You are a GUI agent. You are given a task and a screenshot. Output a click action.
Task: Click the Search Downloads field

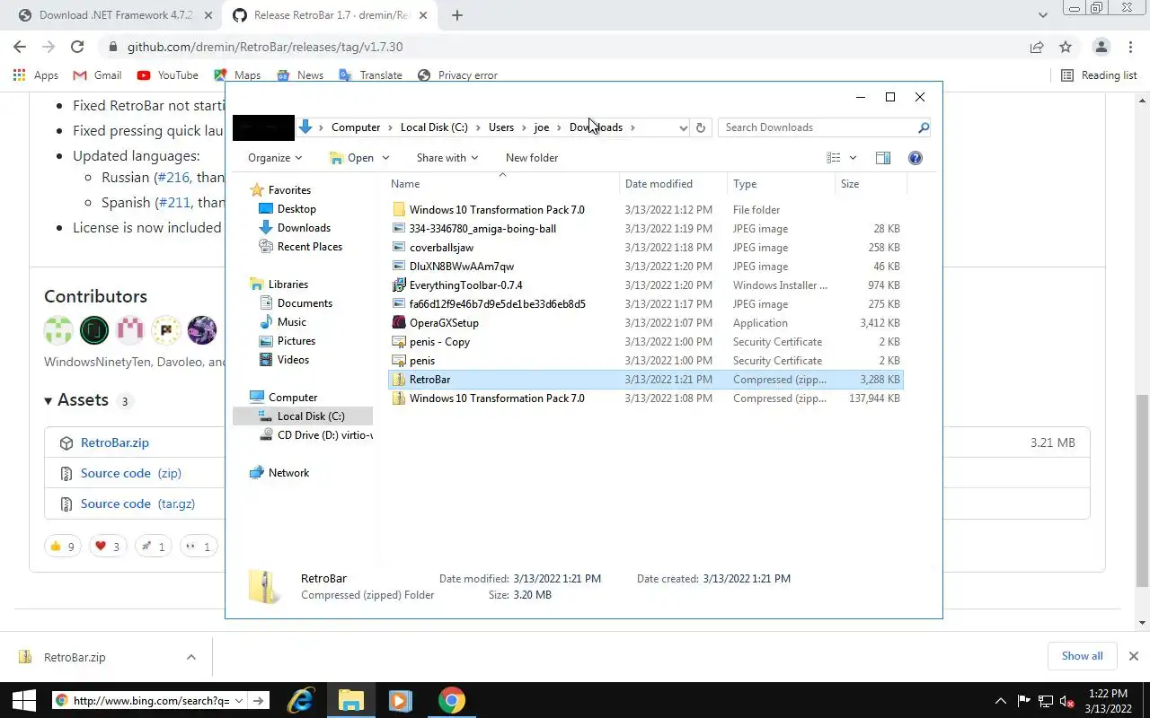pyautogui.click(x=818, y=127)
